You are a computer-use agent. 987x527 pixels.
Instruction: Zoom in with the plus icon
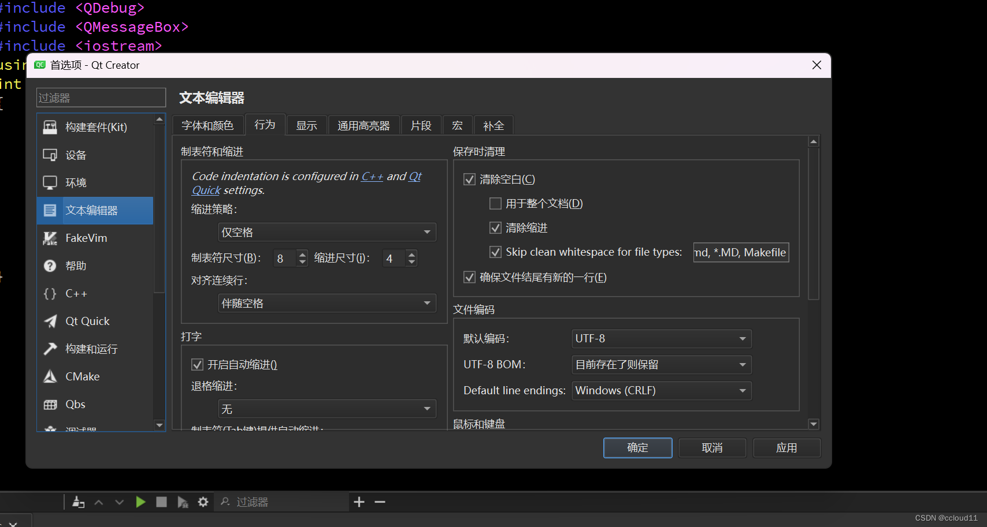(x=359, y=502)
